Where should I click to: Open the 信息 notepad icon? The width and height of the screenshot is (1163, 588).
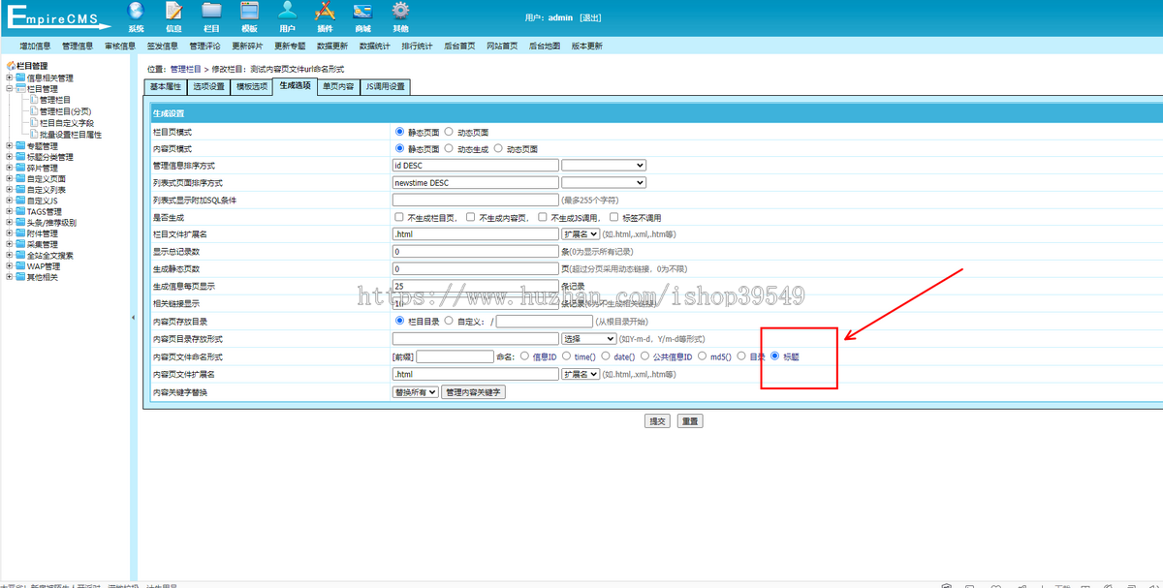pyautogui.click(x=173, y=11)
